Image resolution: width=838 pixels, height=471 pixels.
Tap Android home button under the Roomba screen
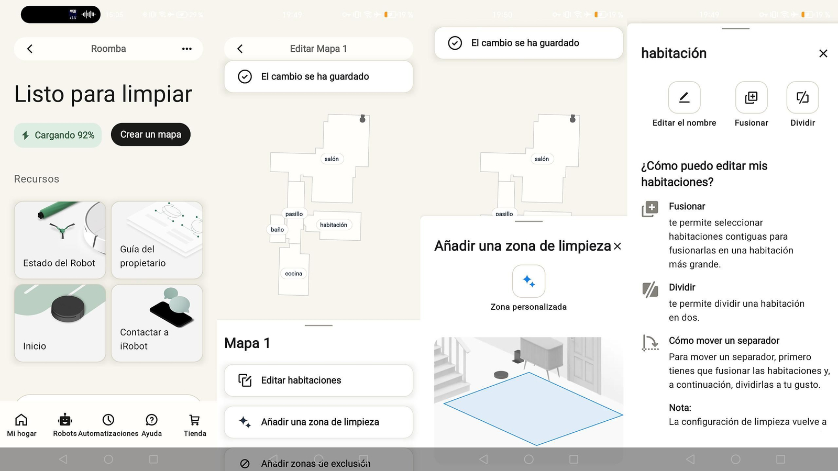click(x=108, y=459)
